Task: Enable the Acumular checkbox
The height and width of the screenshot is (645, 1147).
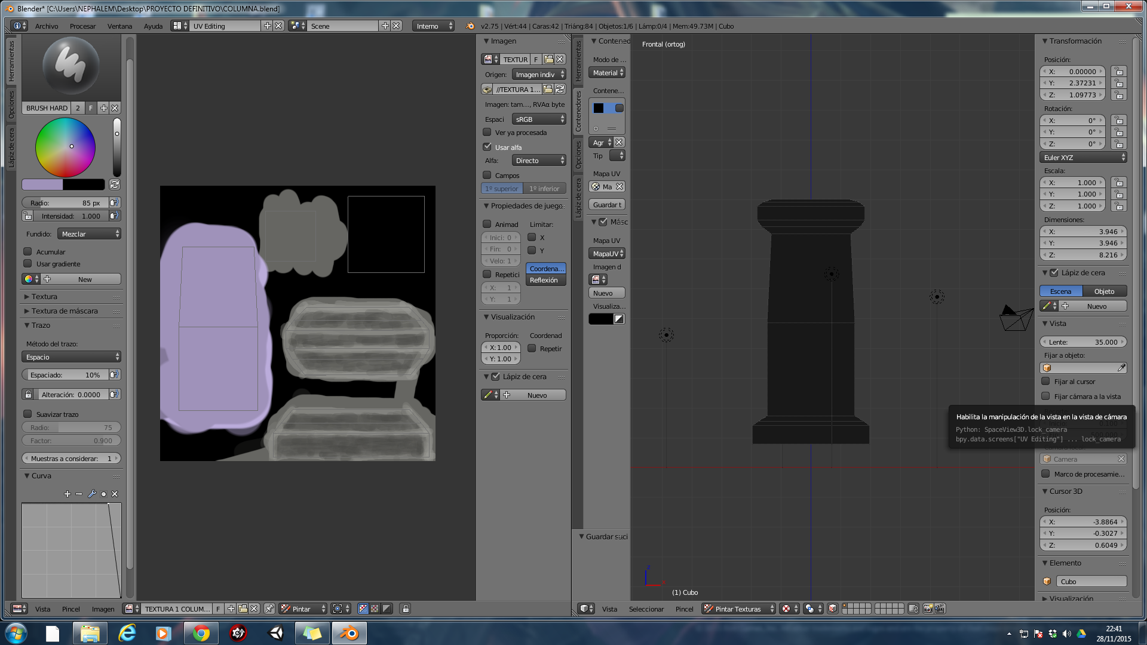Action: tap(27, 251)
